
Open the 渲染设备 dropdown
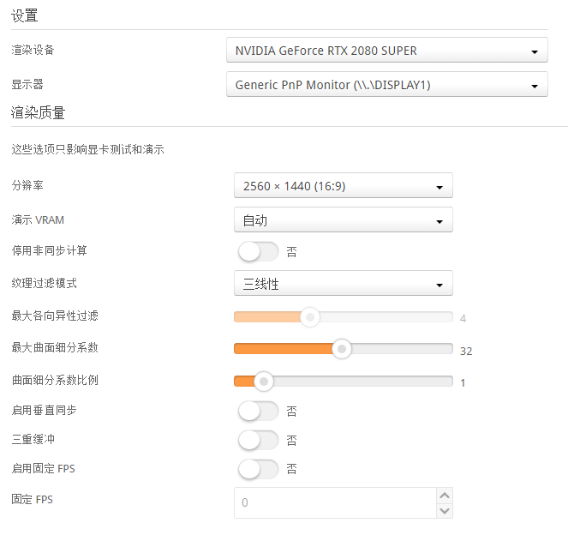(386, 51)
